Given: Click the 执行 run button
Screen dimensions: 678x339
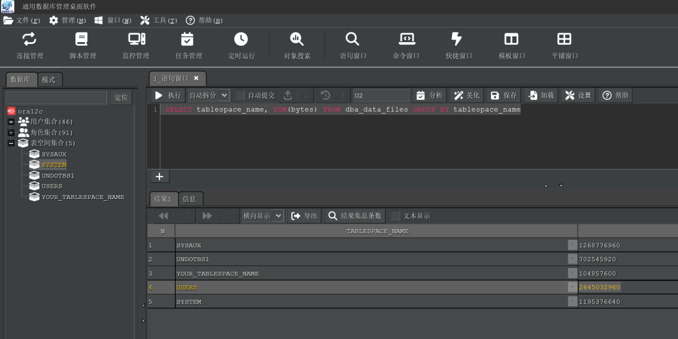Looking at the screenshot, I should tap(168, 95).
